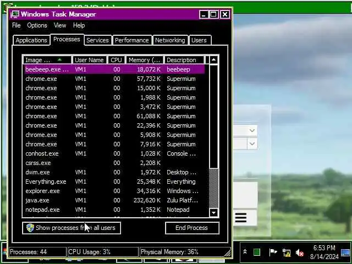Select the notepad.exe process row
The image size is (352, 264).
(x=114, y=210)
